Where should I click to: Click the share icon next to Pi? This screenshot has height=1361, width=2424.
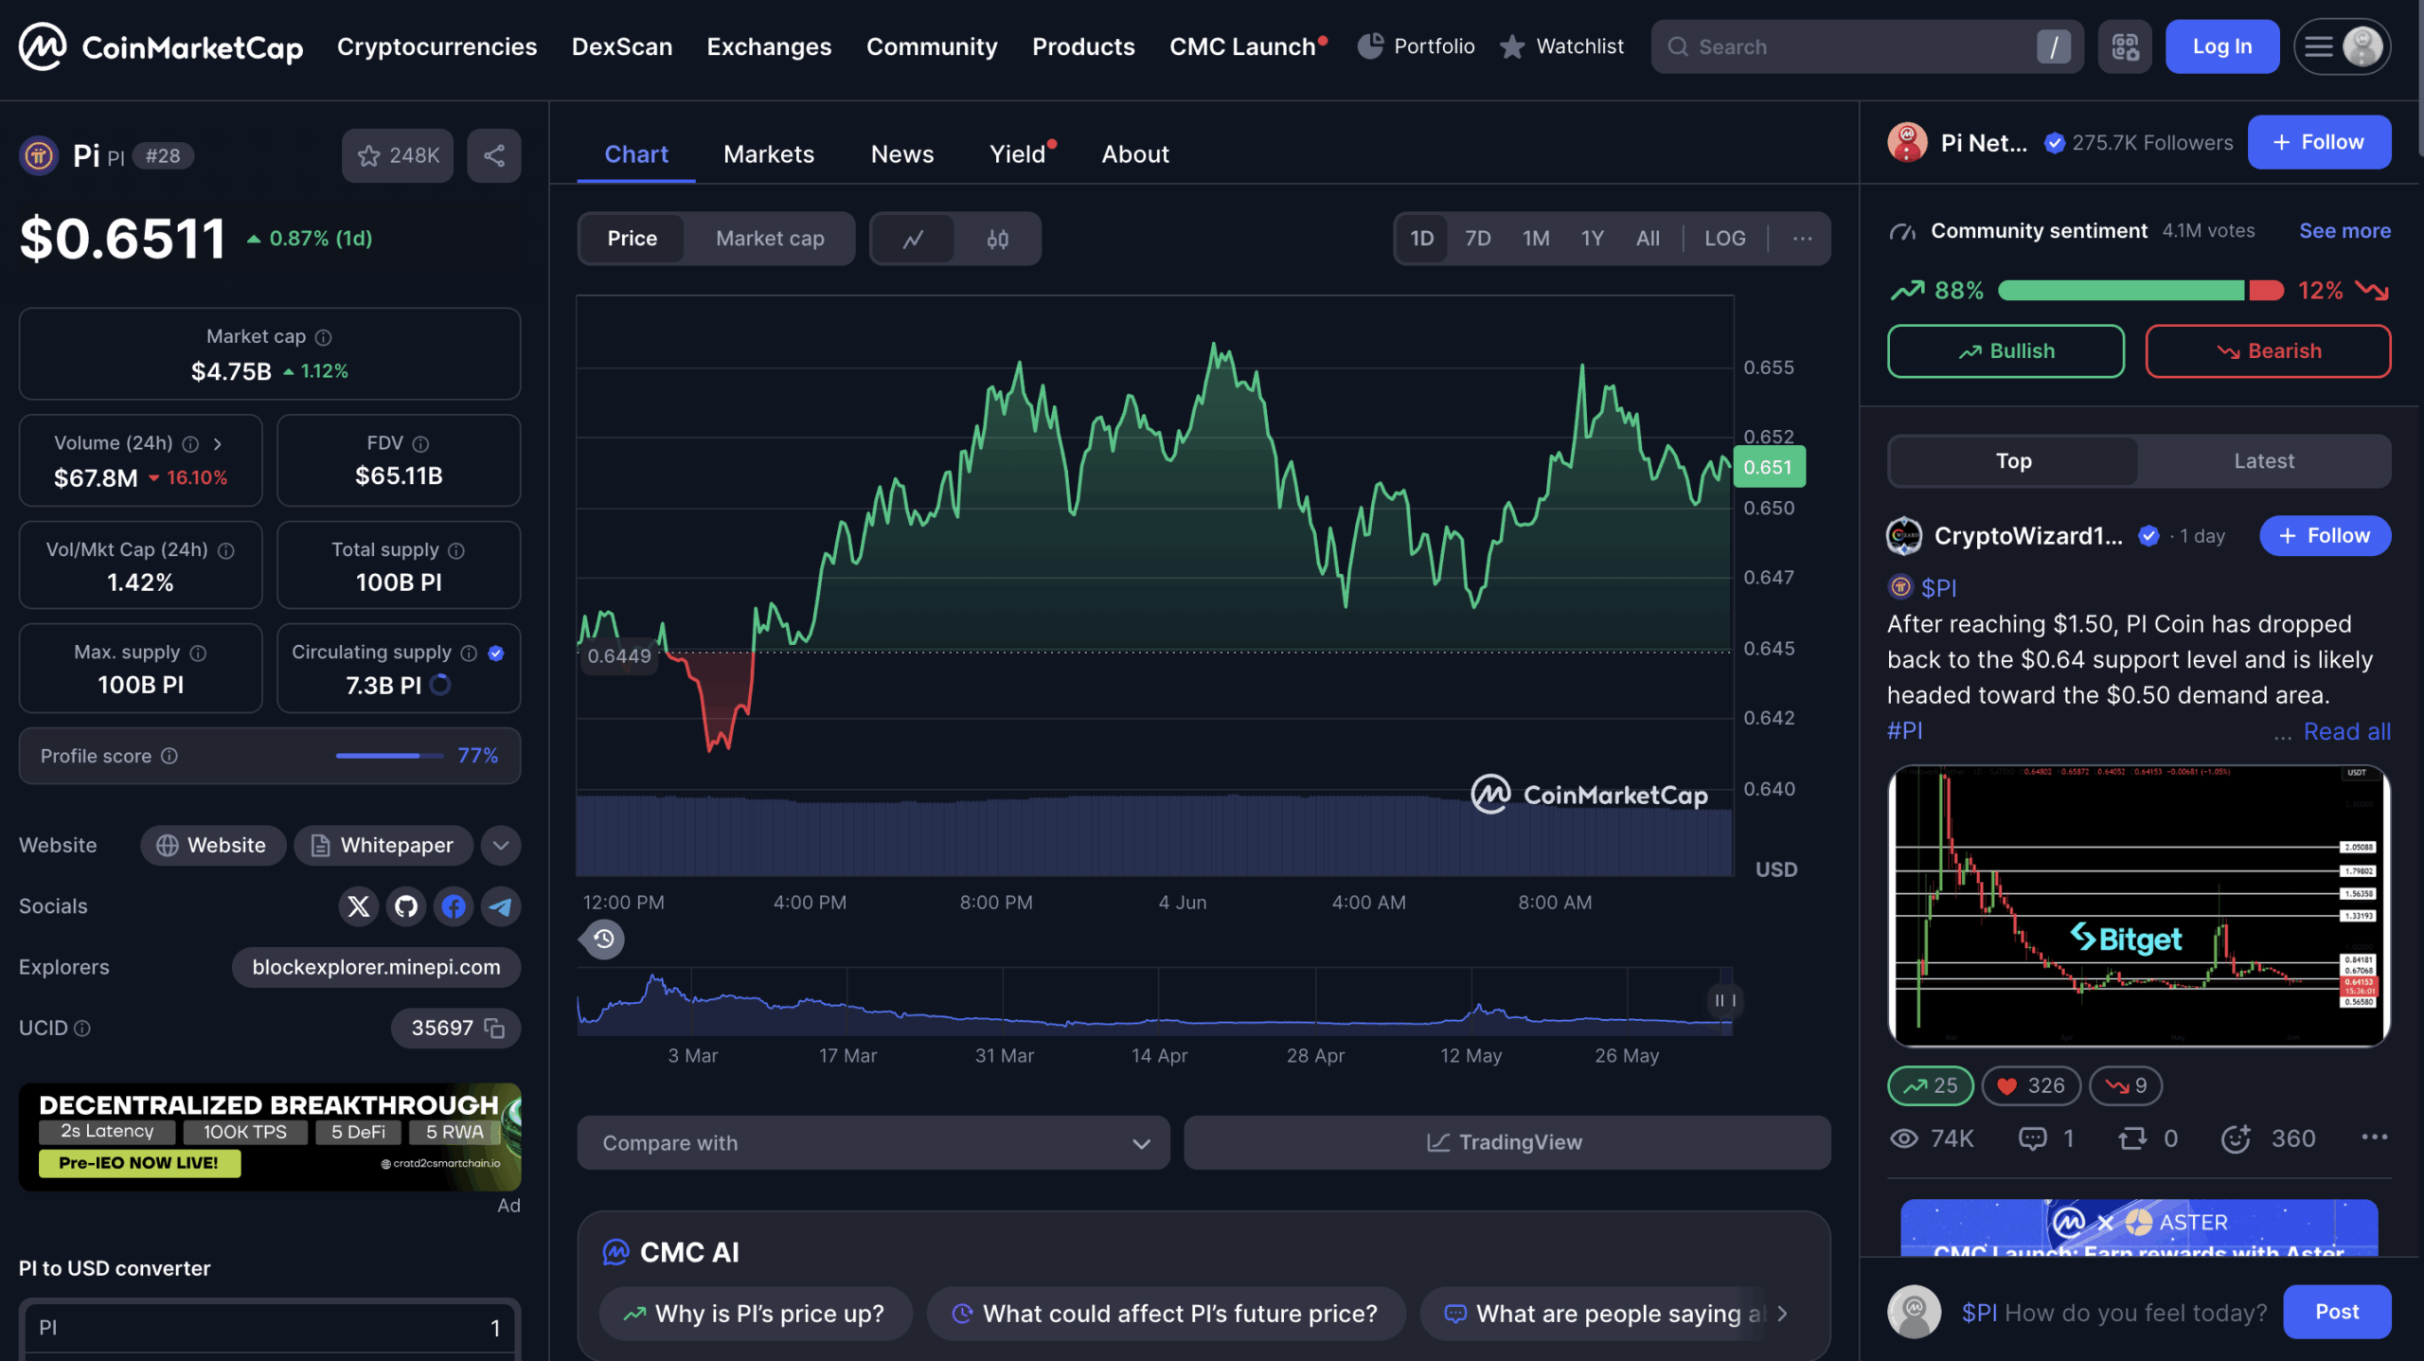pos(494,155)
